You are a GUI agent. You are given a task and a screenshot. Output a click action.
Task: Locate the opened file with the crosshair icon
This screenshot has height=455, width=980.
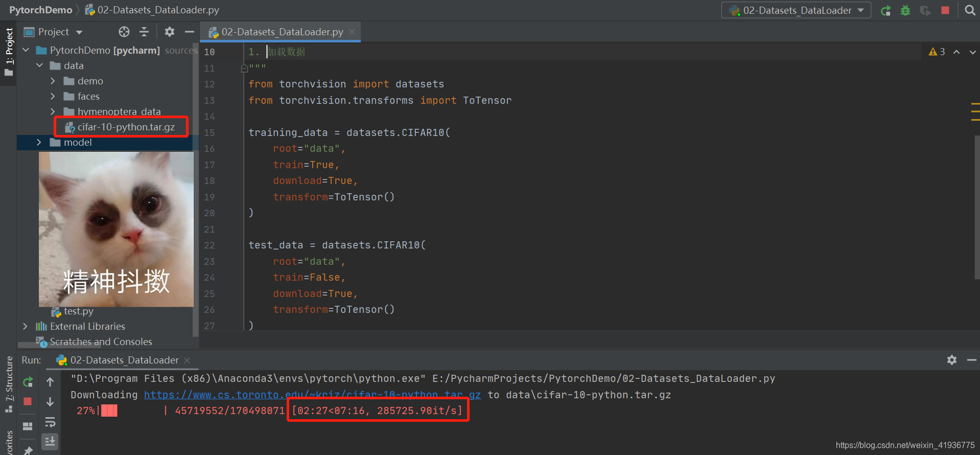coord(124,32)
